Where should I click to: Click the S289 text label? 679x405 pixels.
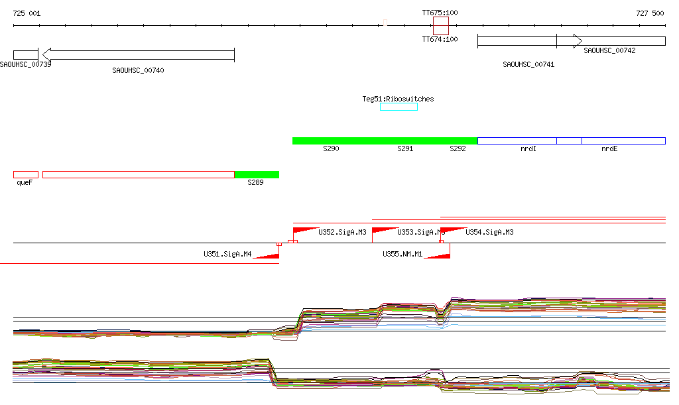tap(255, 182)
